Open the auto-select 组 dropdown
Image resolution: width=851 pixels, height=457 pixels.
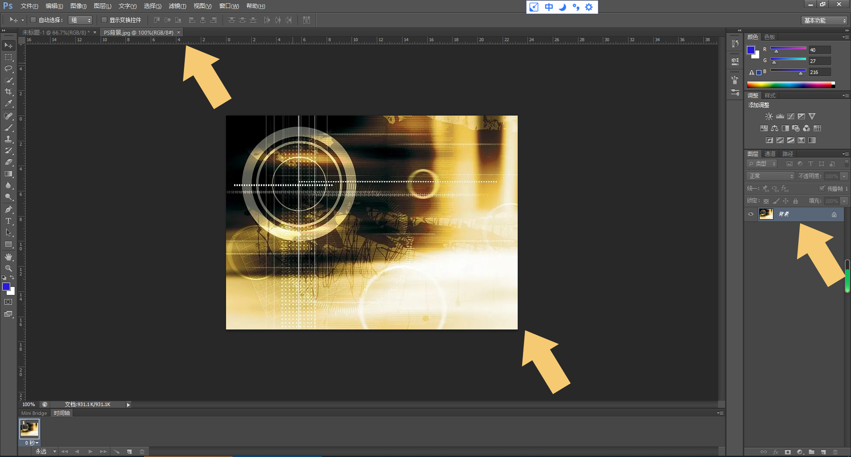pyautogui.click(x=81, y=20)
